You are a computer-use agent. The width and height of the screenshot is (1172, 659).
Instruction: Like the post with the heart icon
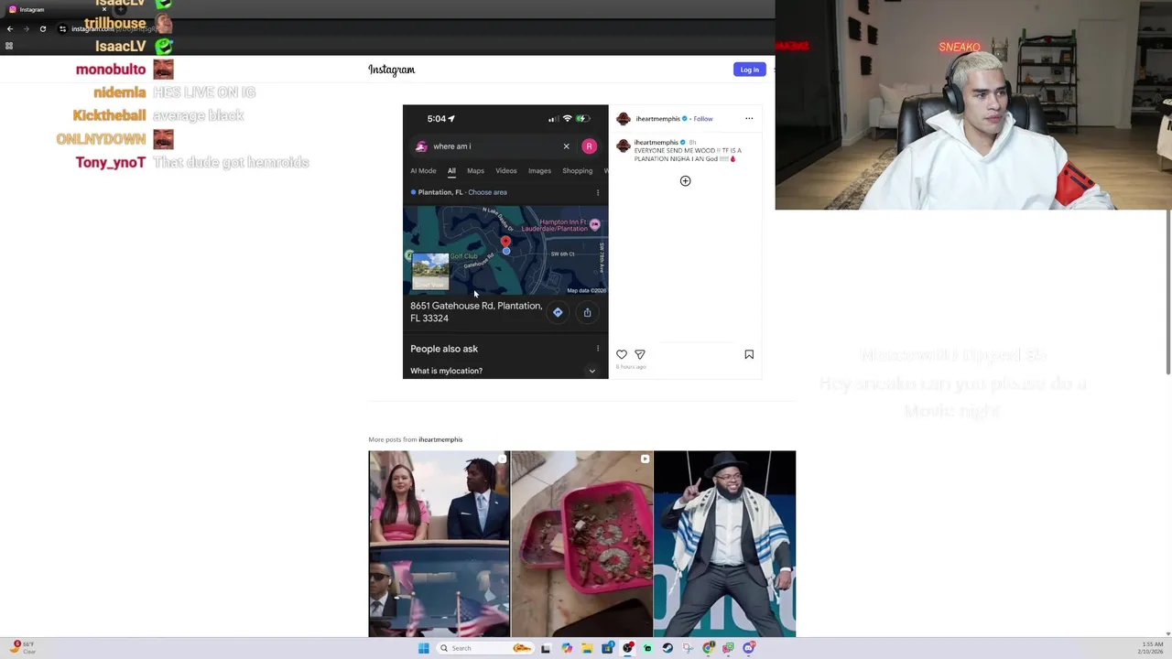(622, 354)
